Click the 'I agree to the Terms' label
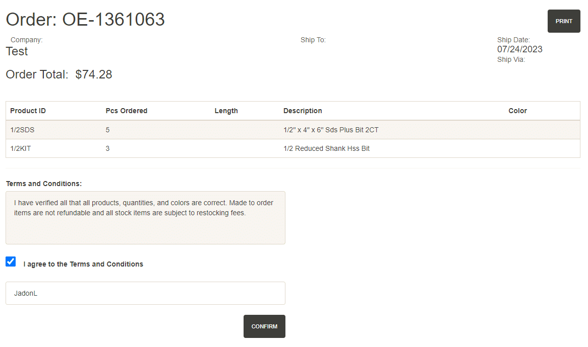This screenshot has width=588, height=347. pos(83,264)
